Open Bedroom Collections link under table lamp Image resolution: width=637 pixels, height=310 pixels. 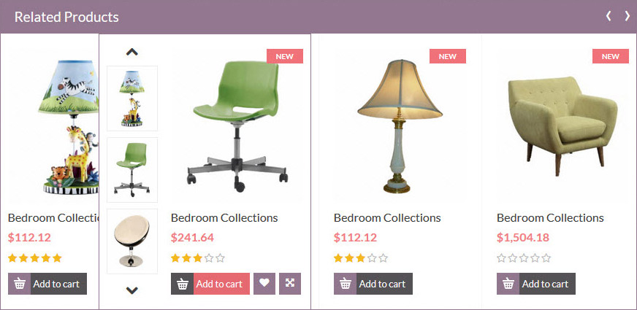pos(387,218)
